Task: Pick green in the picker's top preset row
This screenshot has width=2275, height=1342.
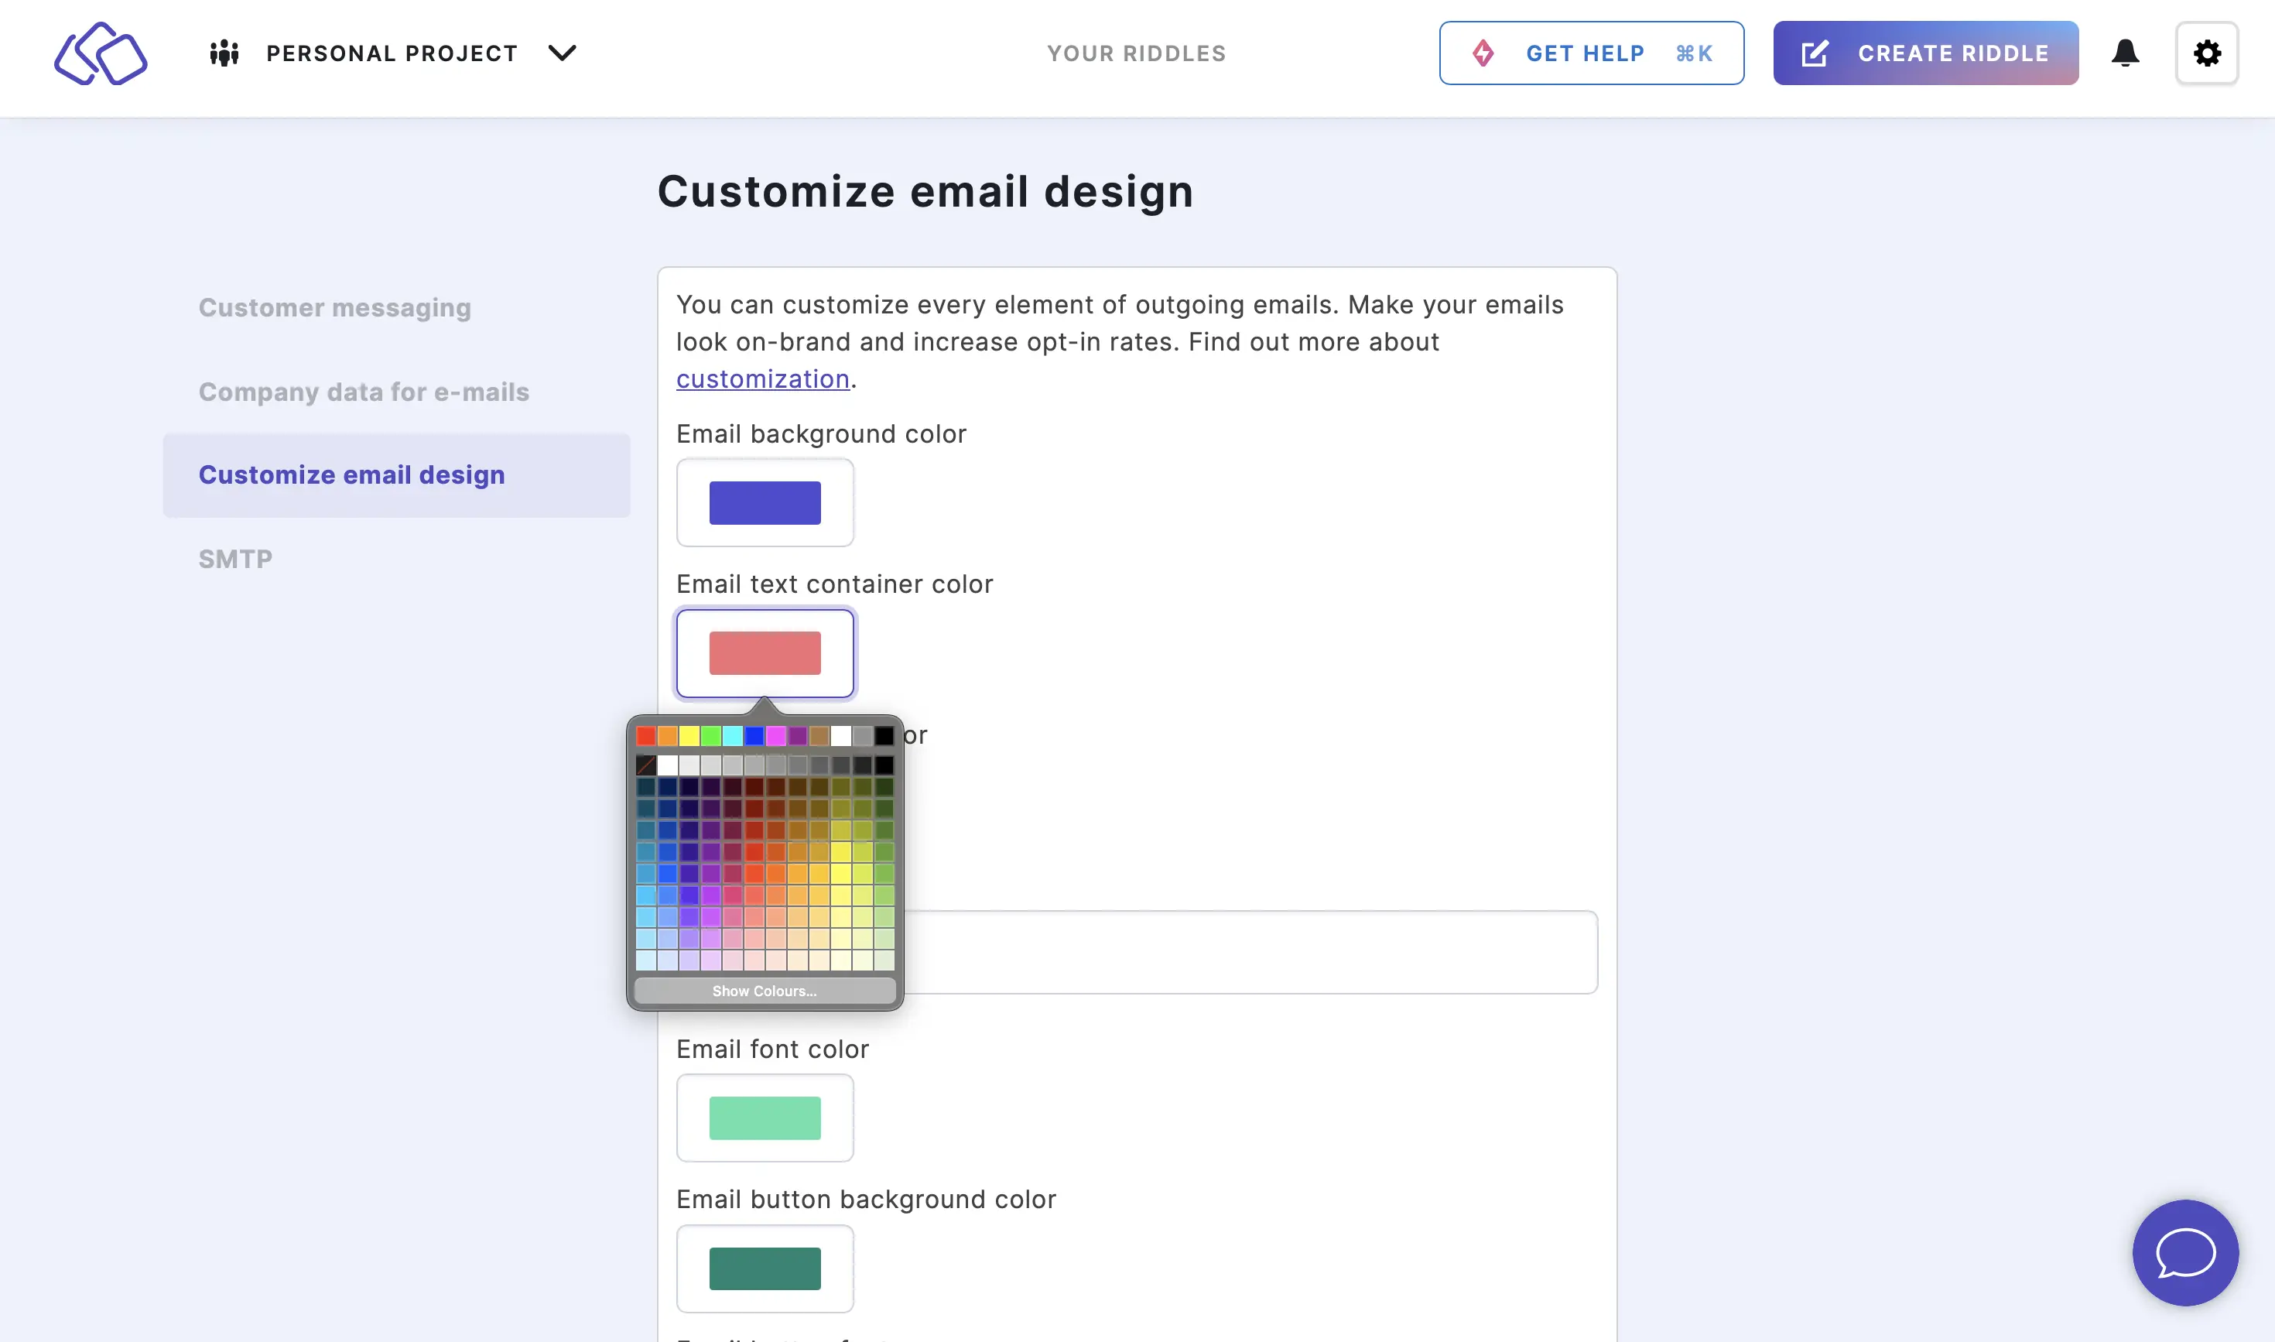Action: [710, 736]
